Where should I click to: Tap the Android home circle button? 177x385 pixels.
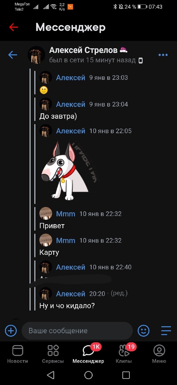point(88,375)
